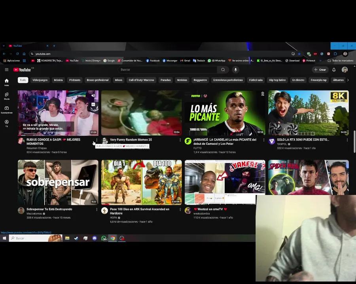Screen dimensions: 356x284
Task: Open a new browser tab
Action: [x=54, y=46]
